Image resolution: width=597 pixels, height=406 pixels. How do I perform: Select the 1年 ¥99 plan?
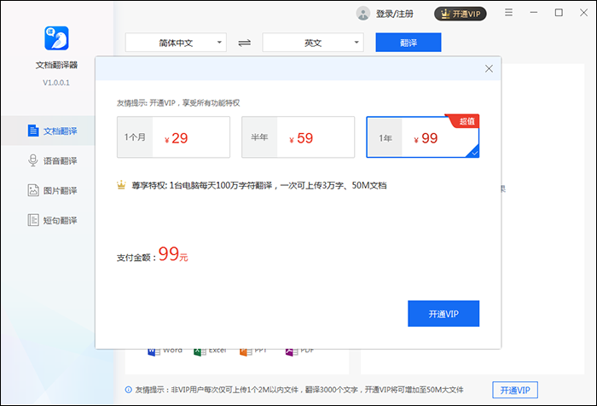tap(422, 138)
